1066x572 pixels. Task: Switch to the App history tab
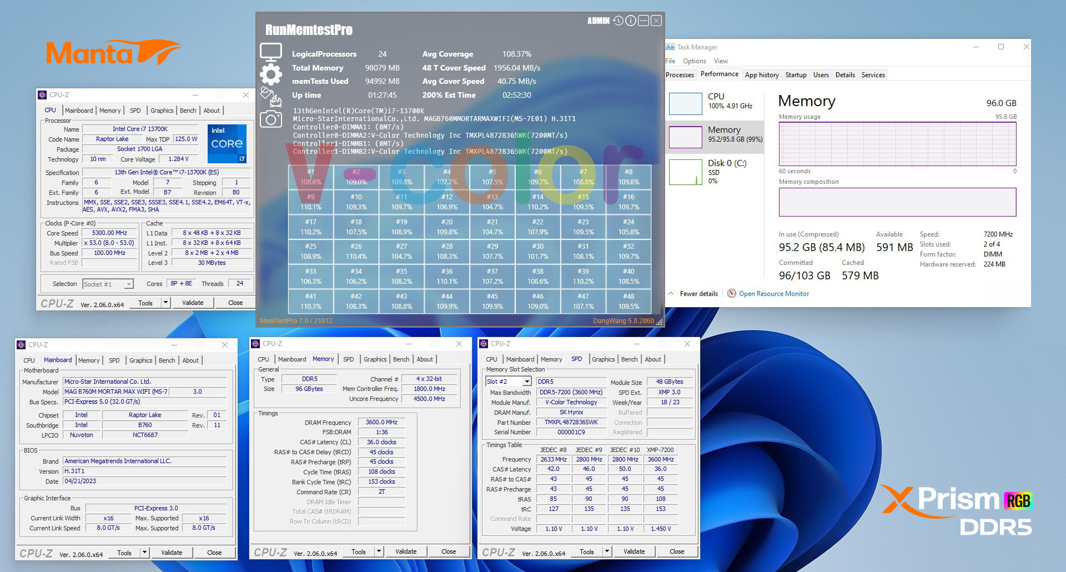point(762,74)
